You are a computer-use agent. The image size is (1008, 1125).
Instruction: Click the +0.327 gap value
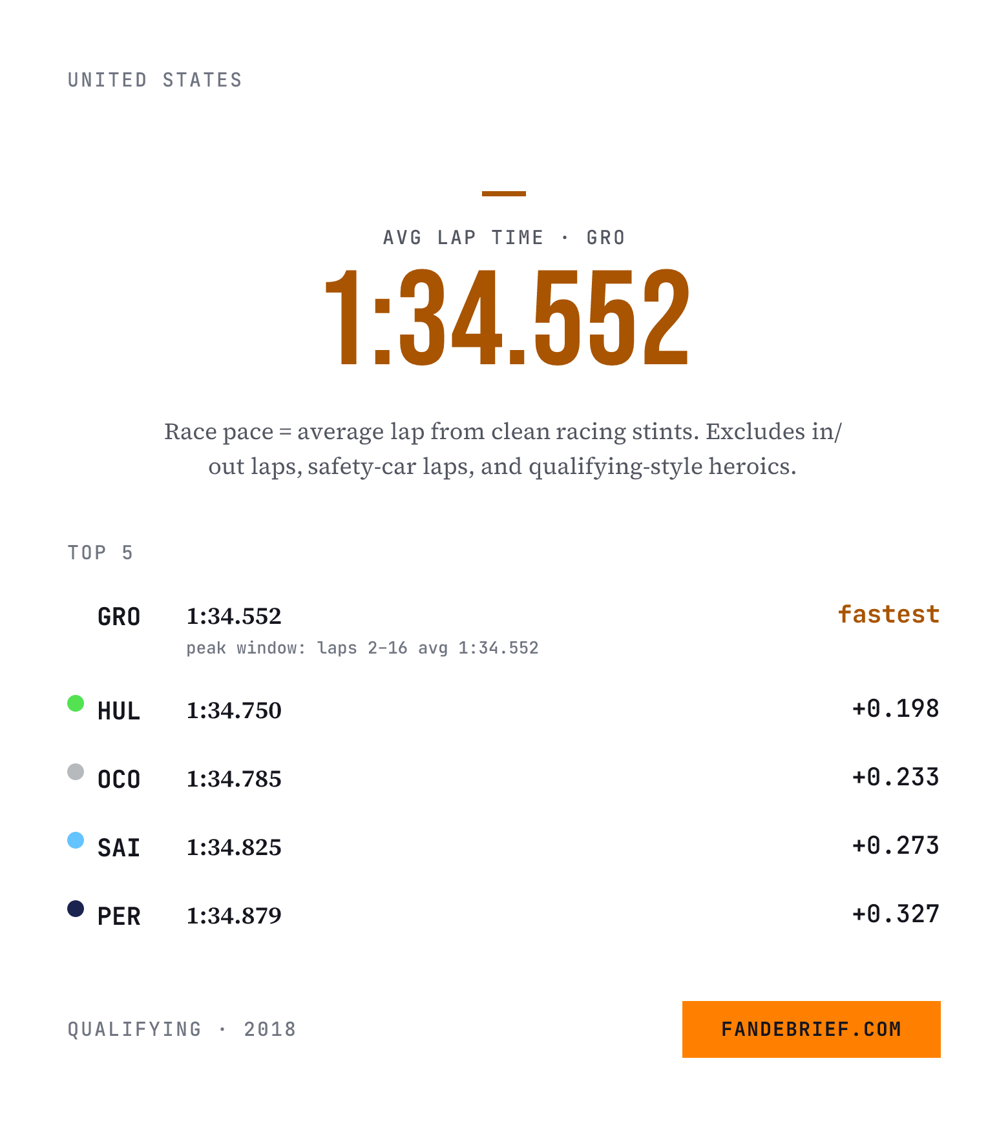(x=896, y=914)
